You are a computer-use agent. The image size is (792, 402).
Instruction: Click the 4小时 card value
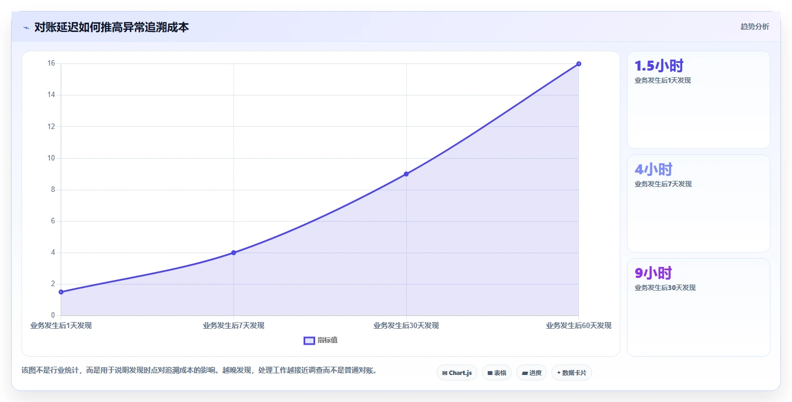click(653, 169)
